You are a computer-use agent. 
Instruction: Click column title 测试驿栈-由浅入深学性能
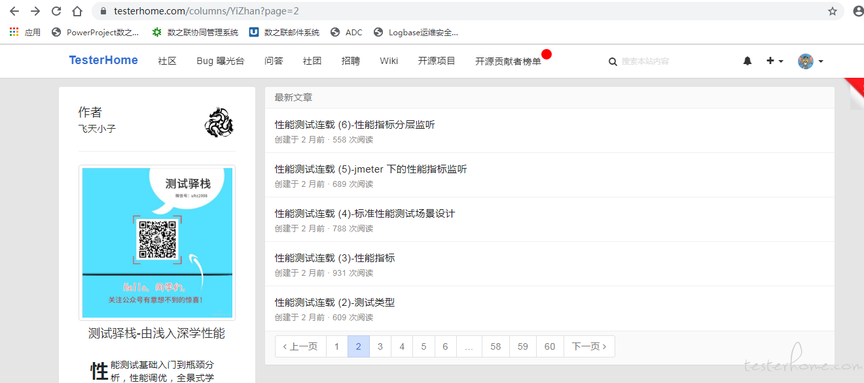pos(157,333)
